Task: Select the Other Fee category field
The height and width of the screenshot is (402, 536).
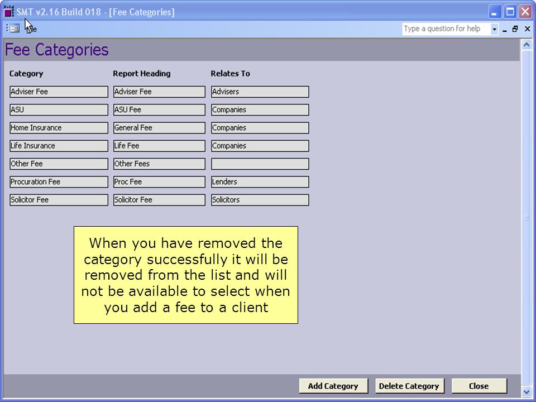Action: [x=59, y=164]
